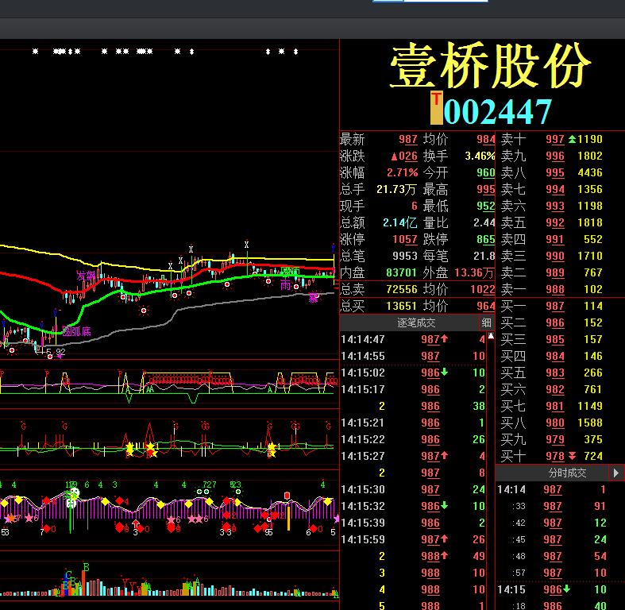This screenshot has width=625, height=610.
Task: Click the 总买 volume 13651
Action: tap(401, 307)
